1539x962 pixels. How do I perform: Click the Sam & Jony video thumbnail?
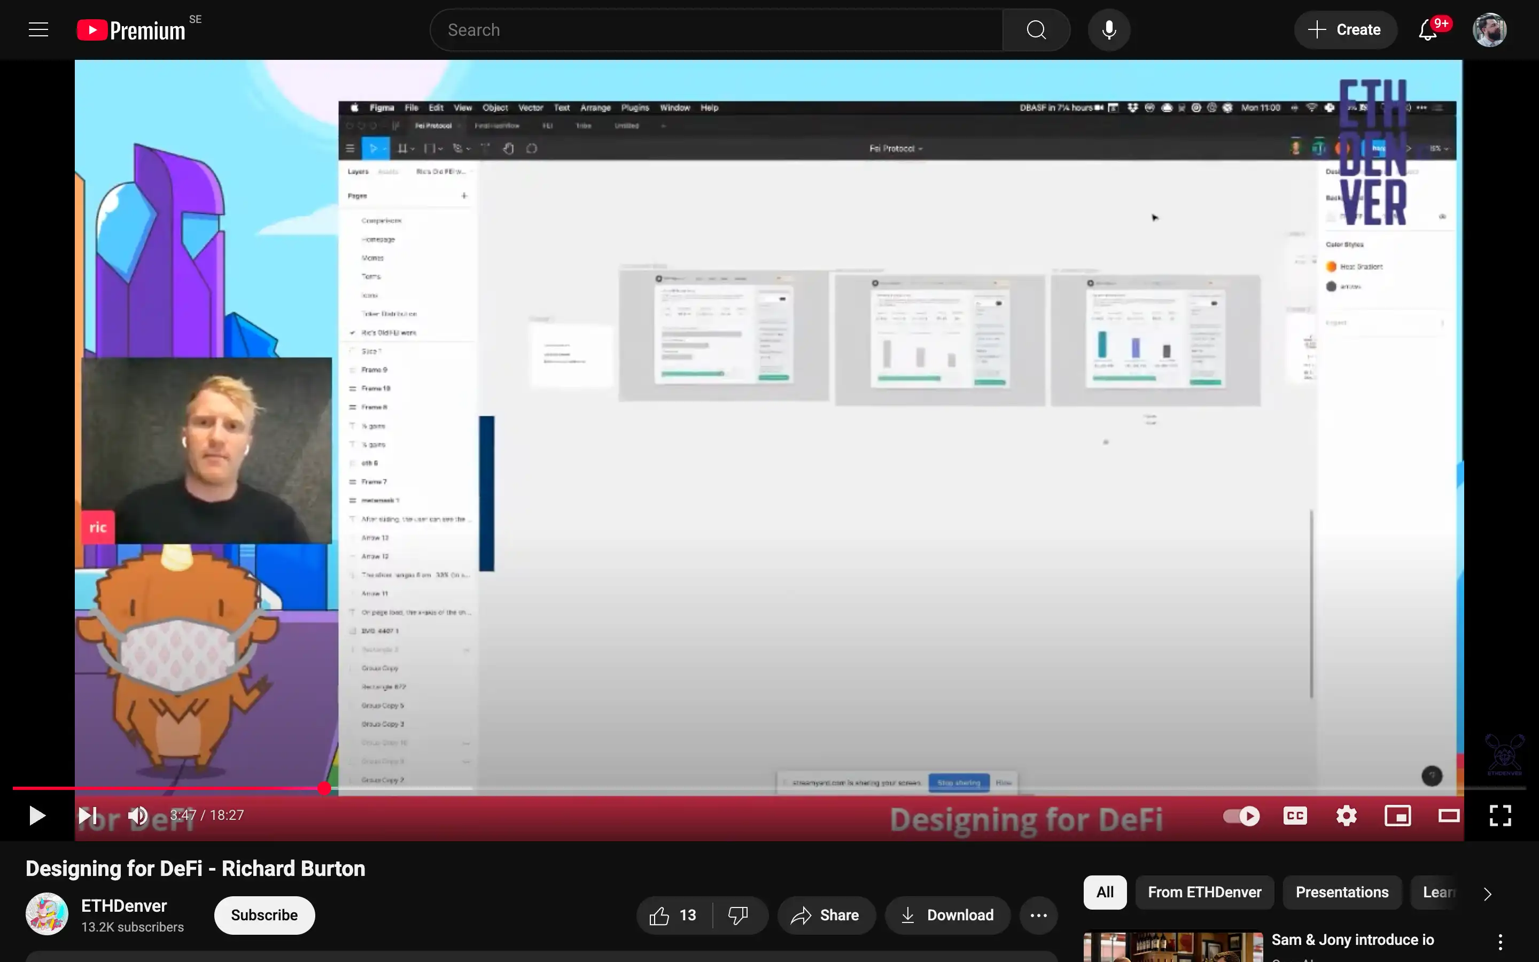coord(1173,948)
